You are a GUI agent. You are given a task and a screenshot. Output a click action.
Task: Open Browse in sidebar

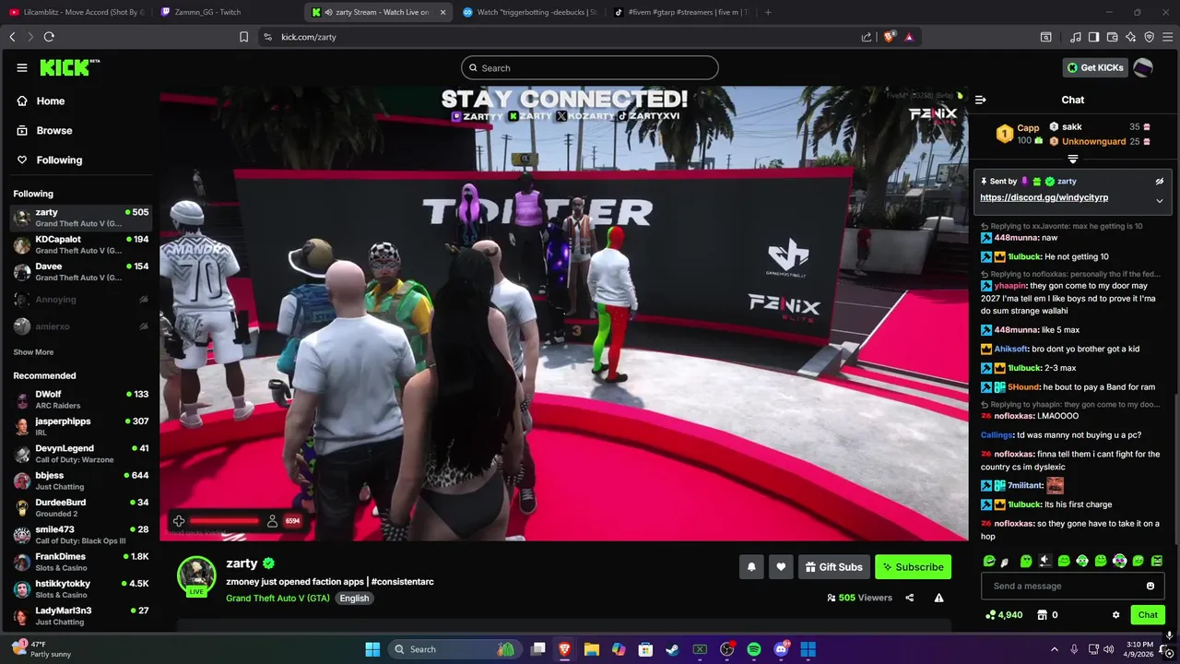54,130
